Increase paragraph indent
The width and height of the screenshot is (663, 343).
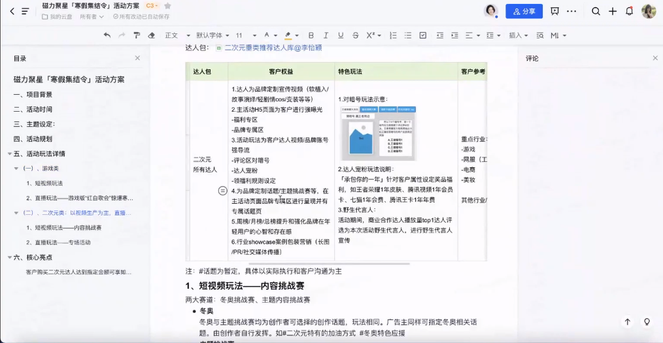point(455,35)
